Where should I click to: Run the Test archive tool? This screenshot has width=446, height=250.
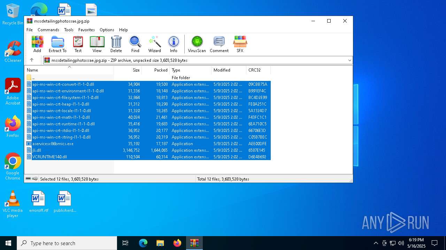(78, 44)
